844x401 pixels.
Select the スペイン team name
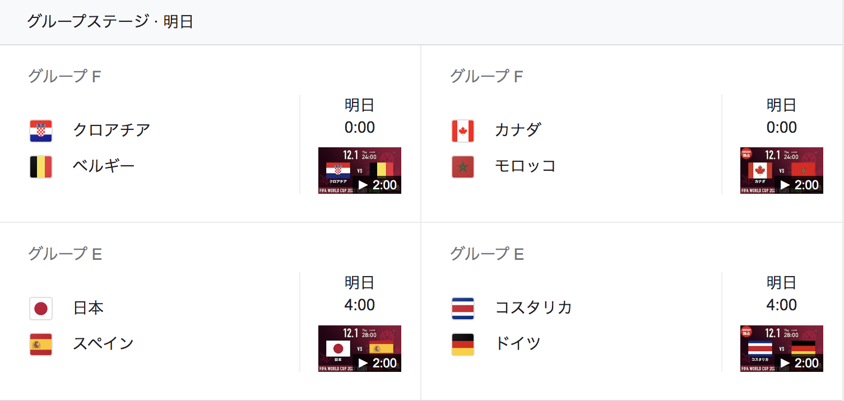[104, 343]
